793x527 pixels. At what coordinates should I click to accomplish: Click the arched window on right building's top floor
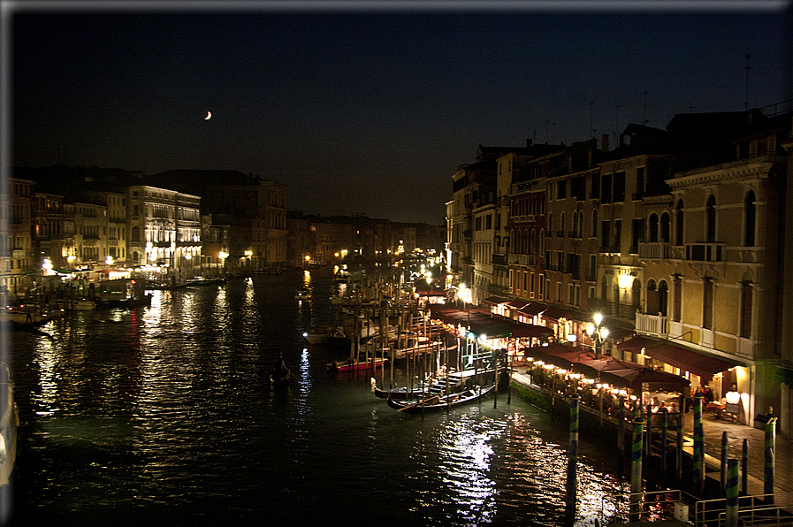pos(750,218)
